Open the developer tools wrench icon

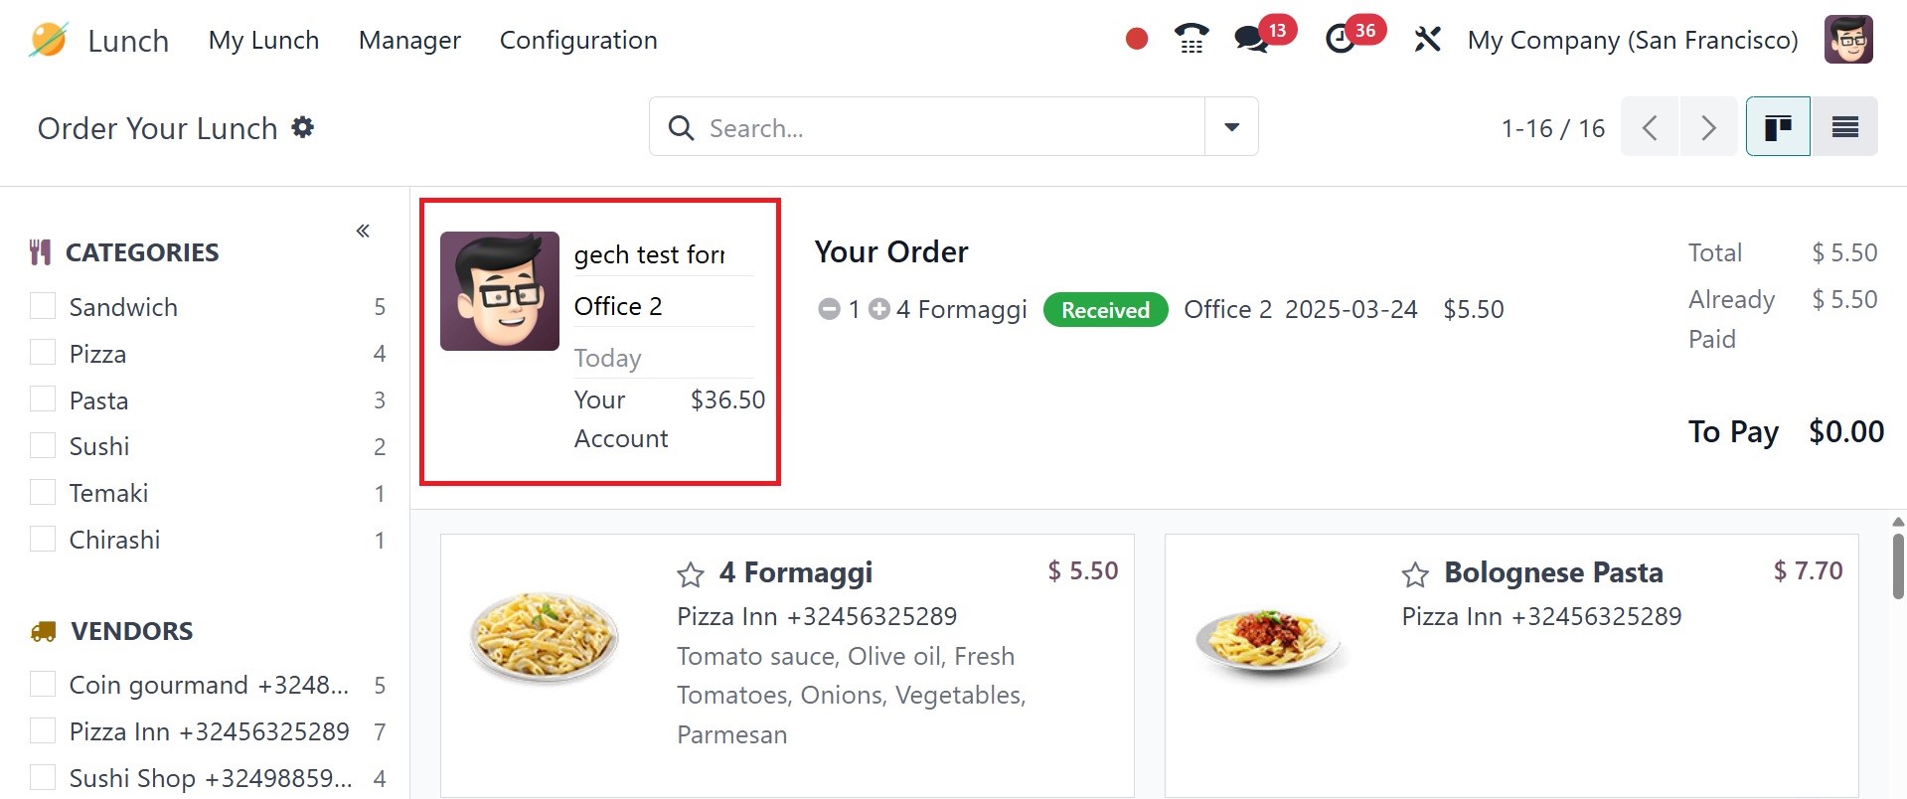[x=1427, y=40]
